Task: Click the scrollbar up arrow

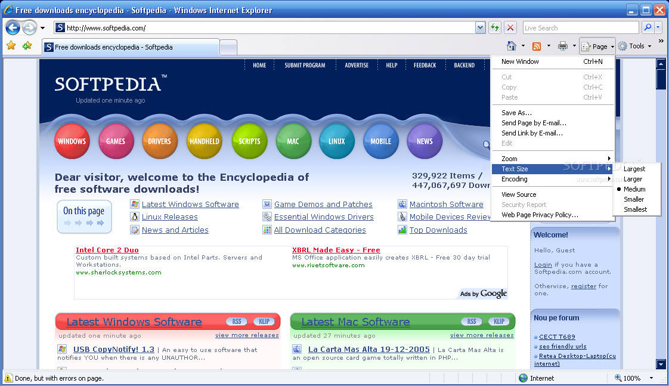Action: tap(661, 64)
